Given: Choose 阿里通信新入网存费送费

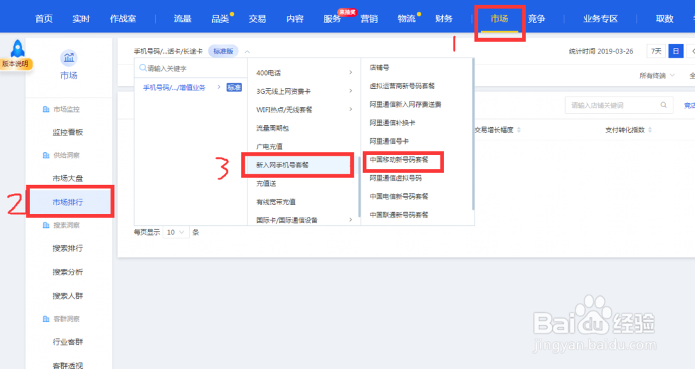Looking at the screenshot, I should pos(406,104).
